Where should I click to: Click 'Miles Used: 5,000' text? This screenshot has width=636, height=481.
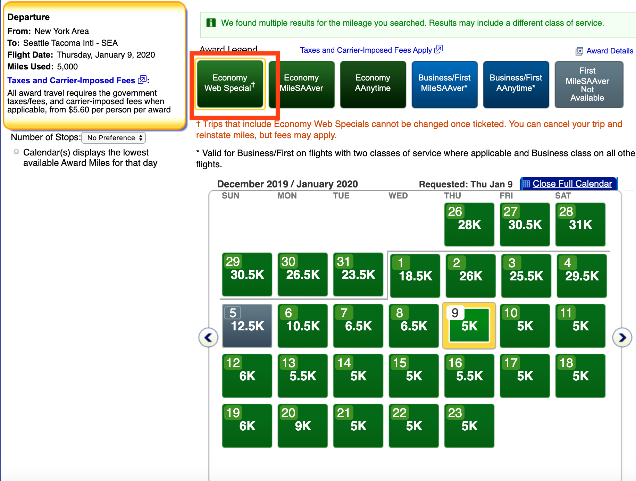42,67
